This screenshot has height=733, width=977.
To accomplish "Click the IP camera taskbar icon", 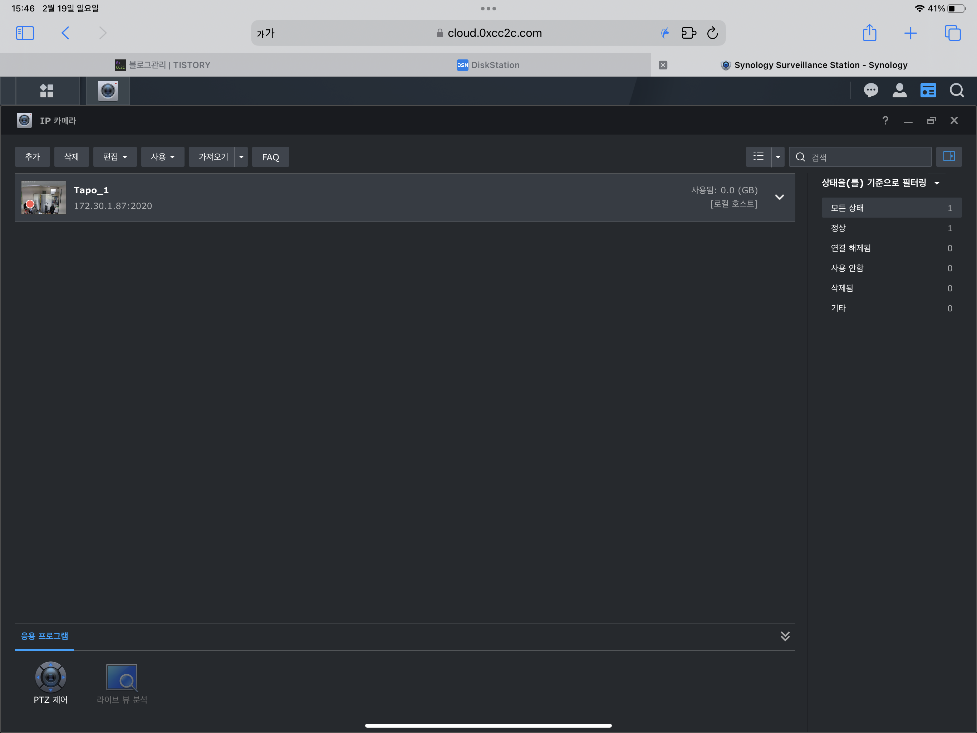I will (108, 91).
